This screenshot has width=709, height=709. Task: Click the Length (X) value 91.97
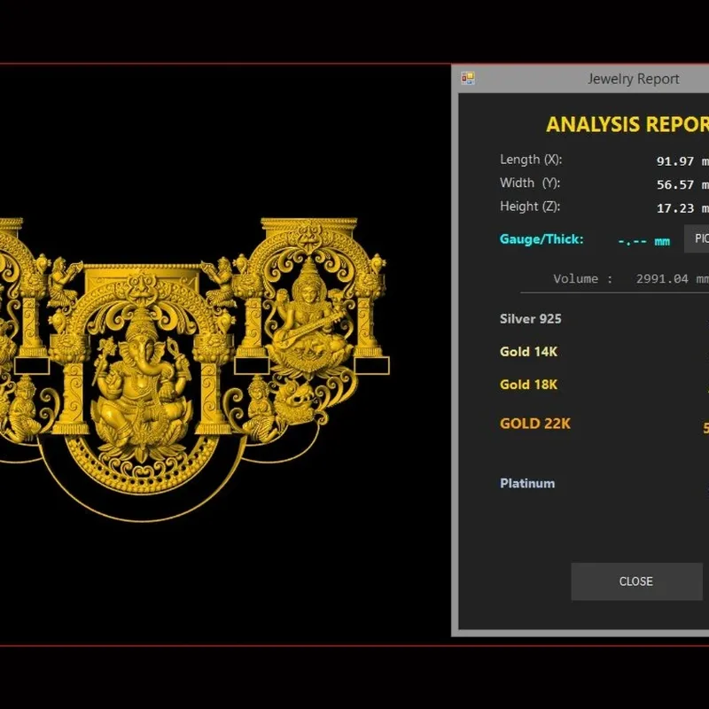coord(675,161)
